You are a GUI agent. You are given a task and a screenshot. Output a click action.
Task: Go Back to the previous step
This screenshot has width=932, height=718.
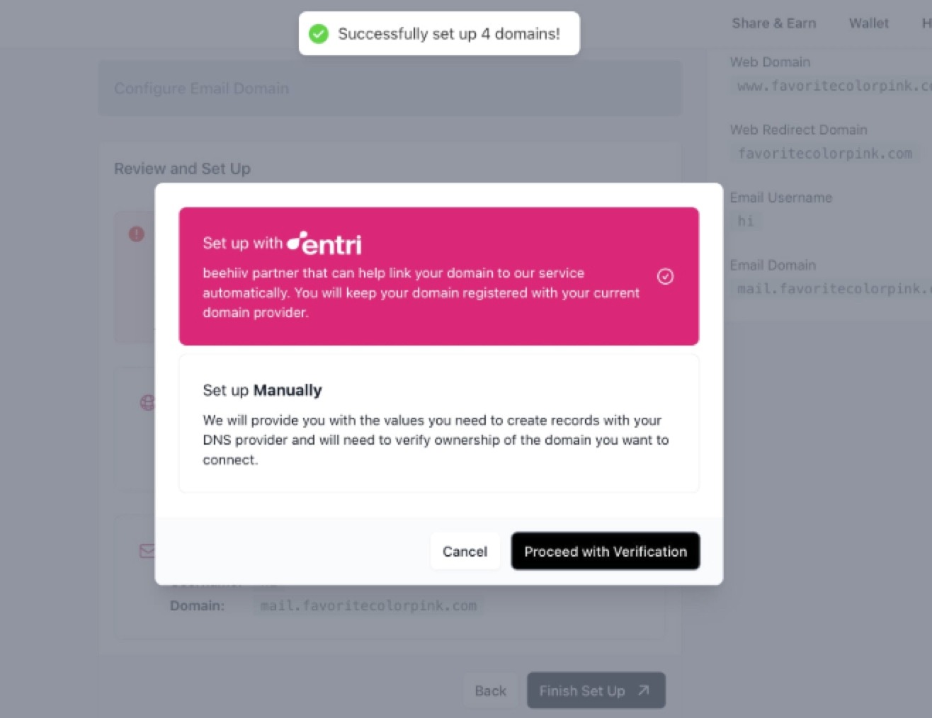tap(490, 690)
